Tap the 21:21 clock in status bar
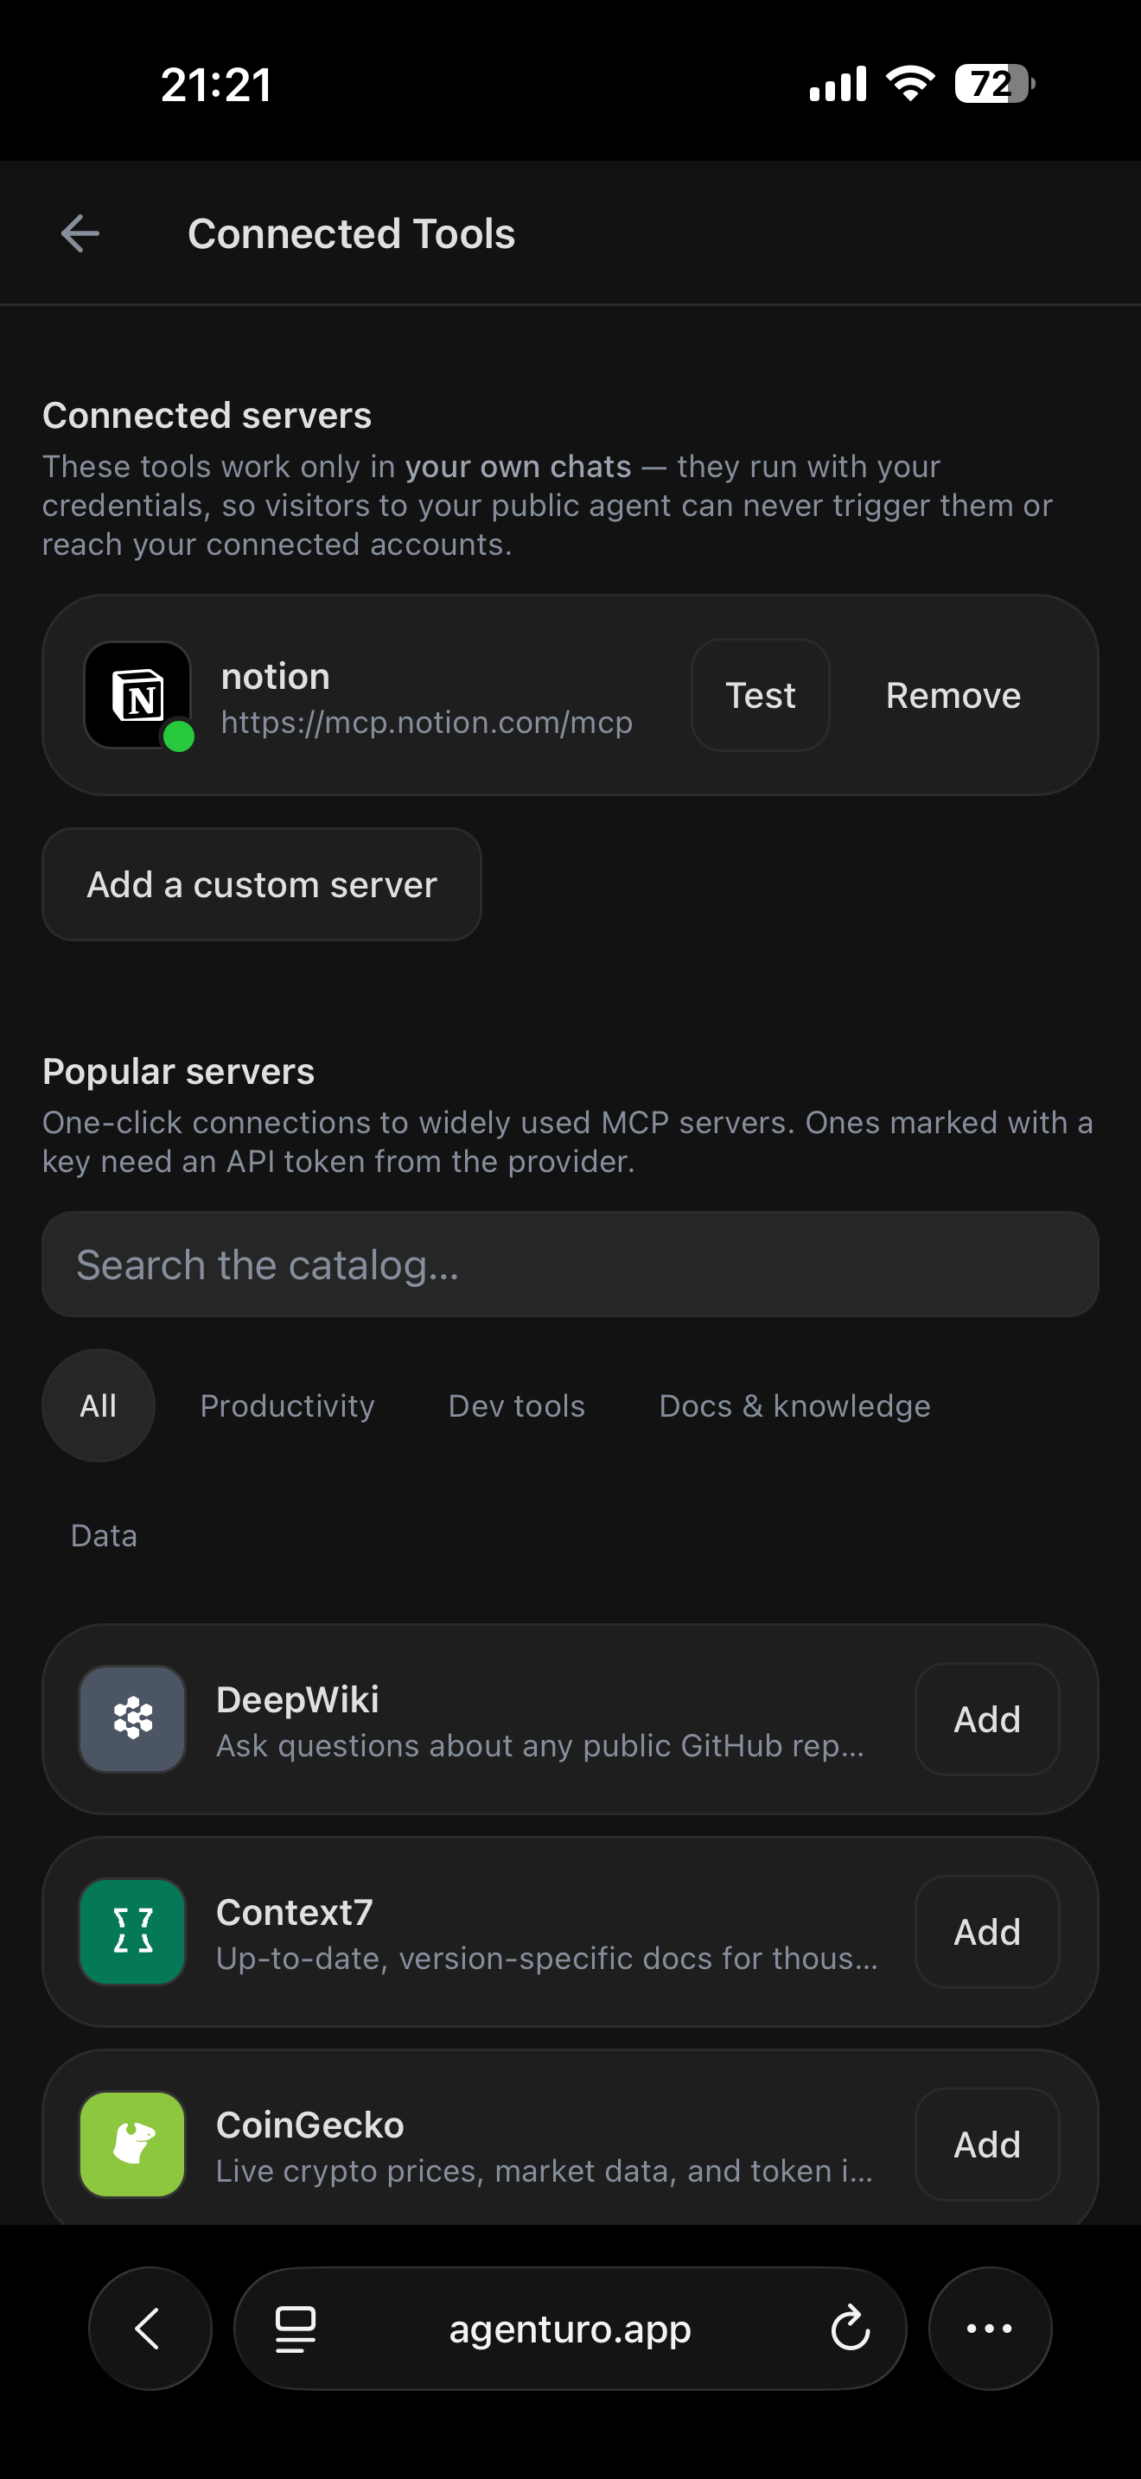 tap(216, 85)
